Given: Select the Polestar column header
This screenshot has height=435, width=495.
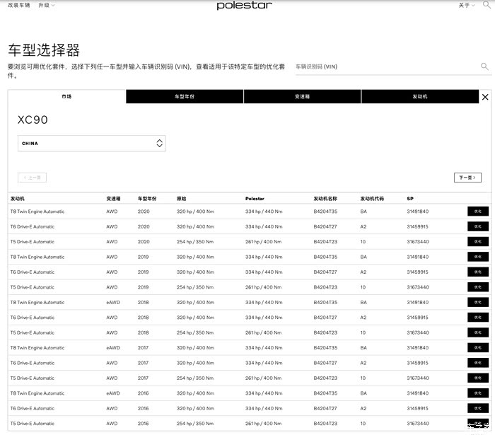Looking at the screenshot, I should (x=255, y=199).
